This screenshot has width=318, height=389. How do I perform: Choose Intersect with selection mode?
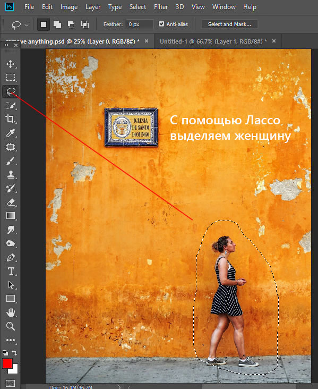click(x=85, y=24)
